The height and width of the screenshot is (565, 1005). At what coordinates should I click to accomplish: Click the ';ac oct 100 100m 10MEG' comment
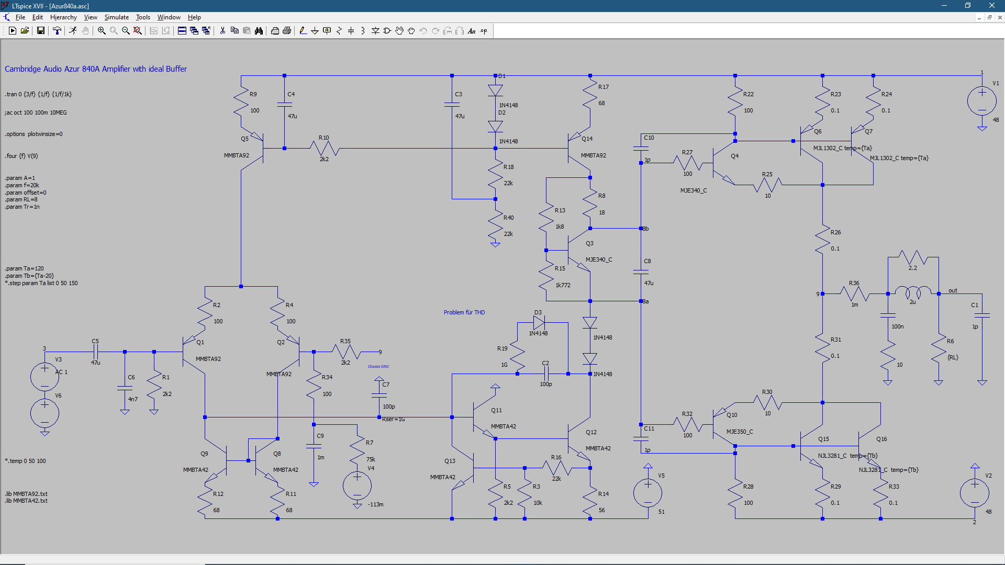click(x=36, y=112)
